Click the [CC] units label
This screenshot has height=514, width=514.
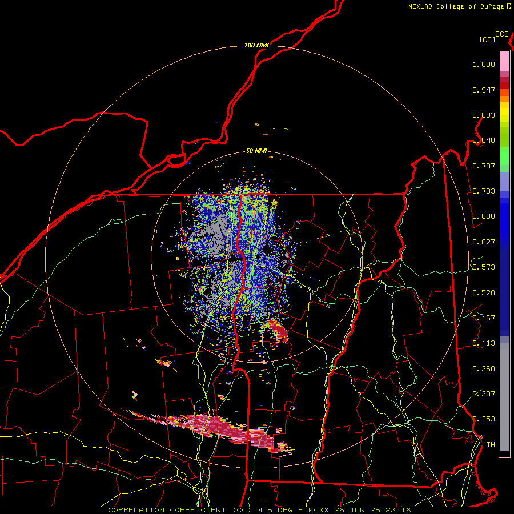coord(488,39)
